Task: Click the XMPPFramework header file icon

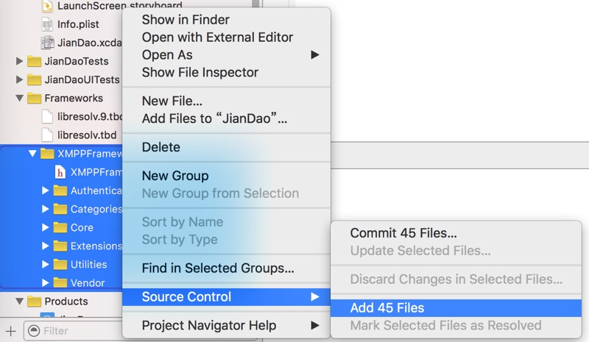Action: tap(60, 172)
